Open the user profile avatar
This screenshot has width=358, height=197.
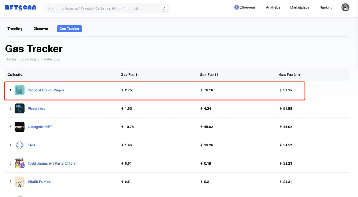click(345, 7)
